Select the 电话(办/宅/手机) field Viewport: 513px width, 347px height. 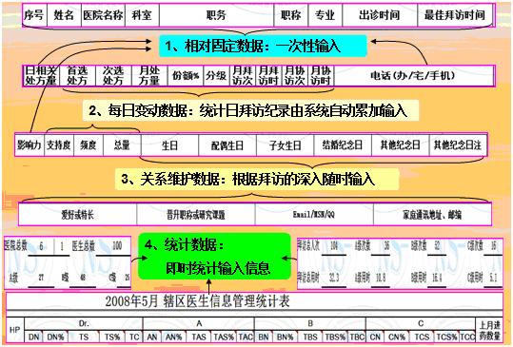[413, 76]
